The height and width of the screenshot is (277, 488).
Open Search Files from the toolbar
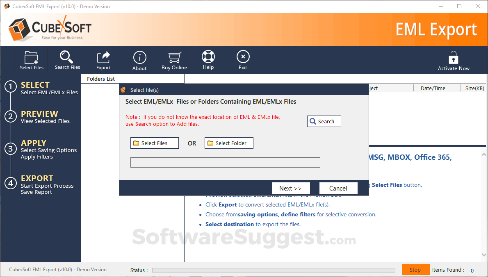pos(67,59)
